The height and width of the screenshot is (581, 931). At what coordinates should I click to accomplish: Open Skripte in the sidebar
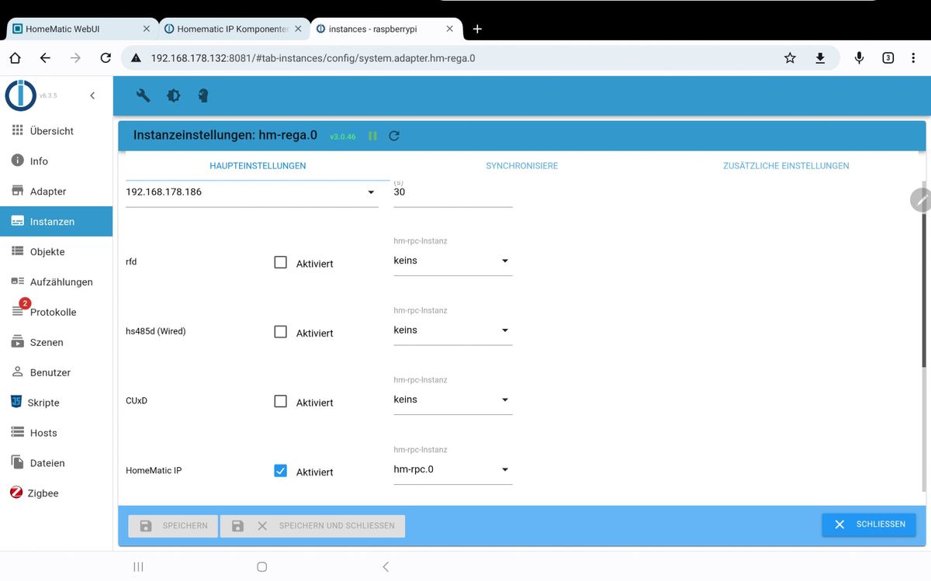56,403
